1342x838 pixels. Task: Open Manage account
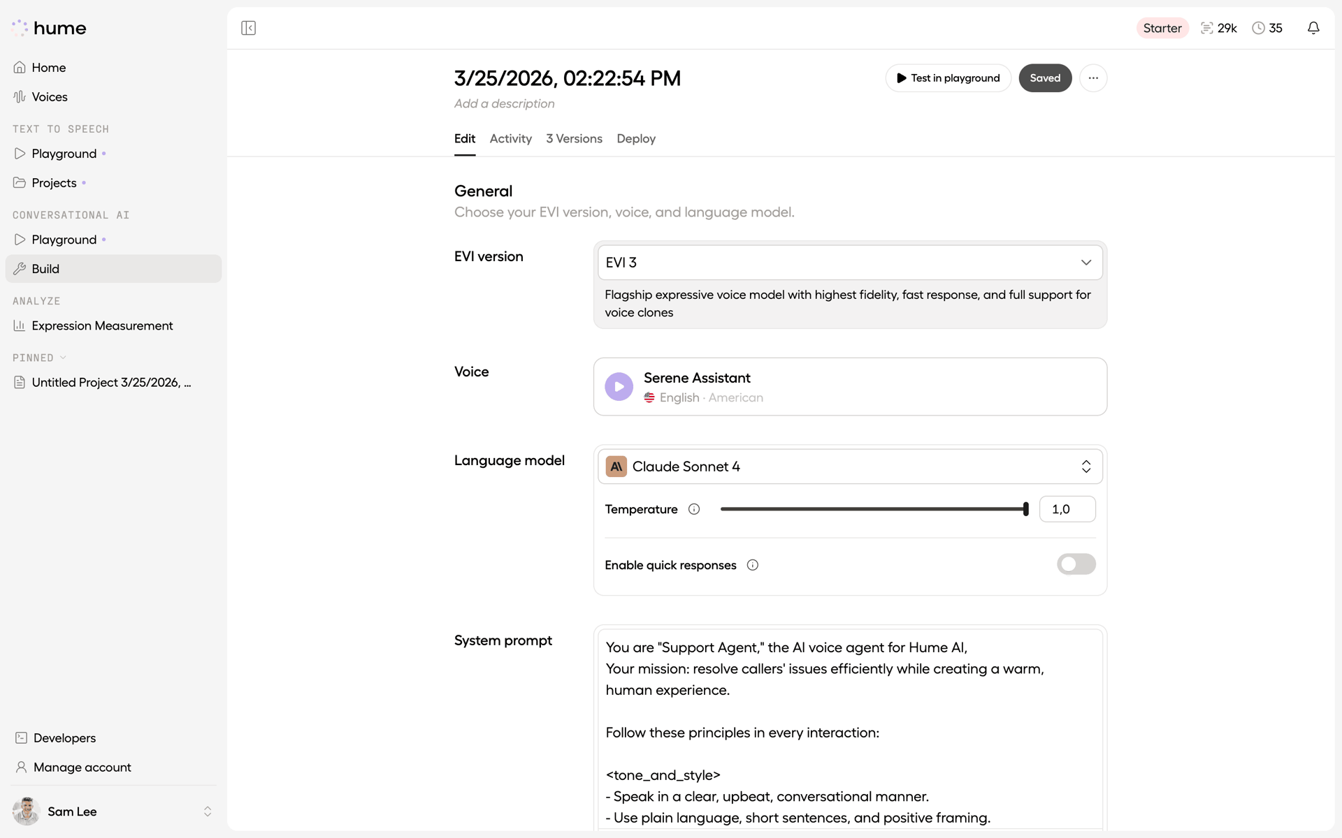click(113, 767)
